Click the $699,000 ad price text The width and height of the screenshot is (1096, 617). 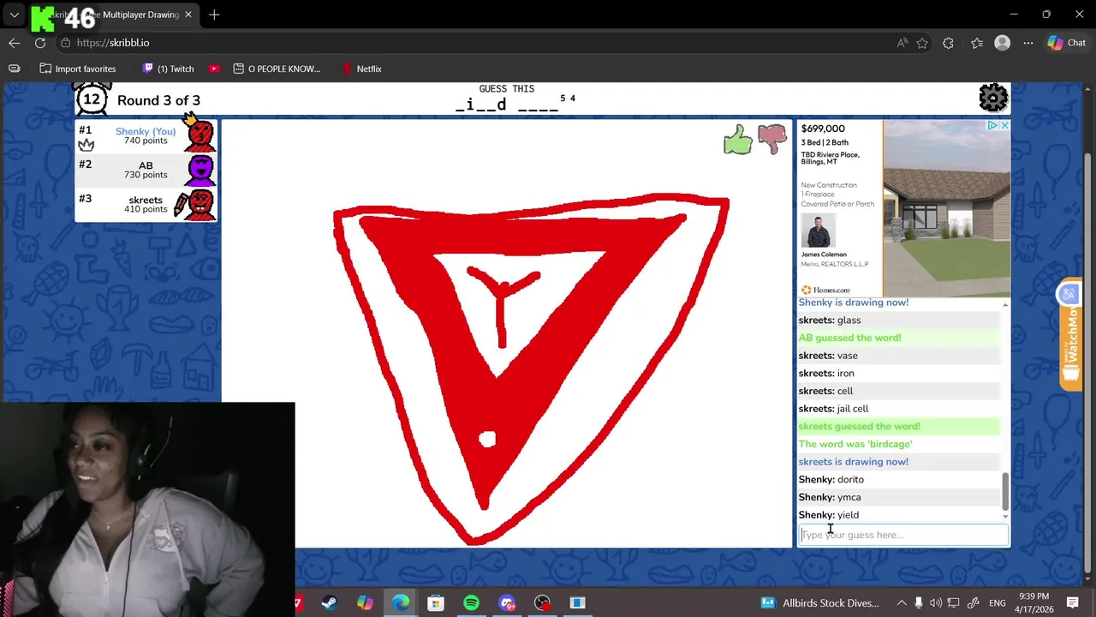pos(823,129)
